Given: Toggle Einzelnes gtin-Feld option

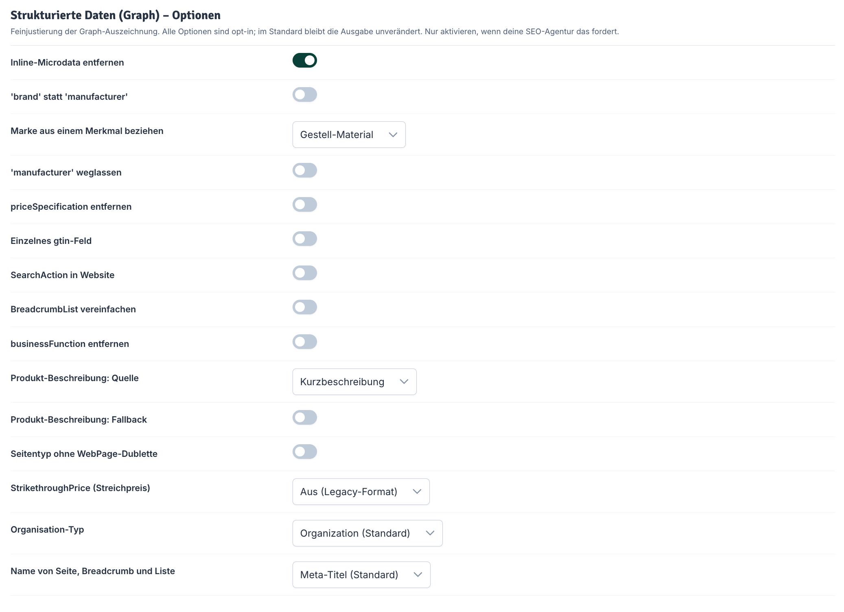Looking at the screenshot, I should tap(304, 239).
